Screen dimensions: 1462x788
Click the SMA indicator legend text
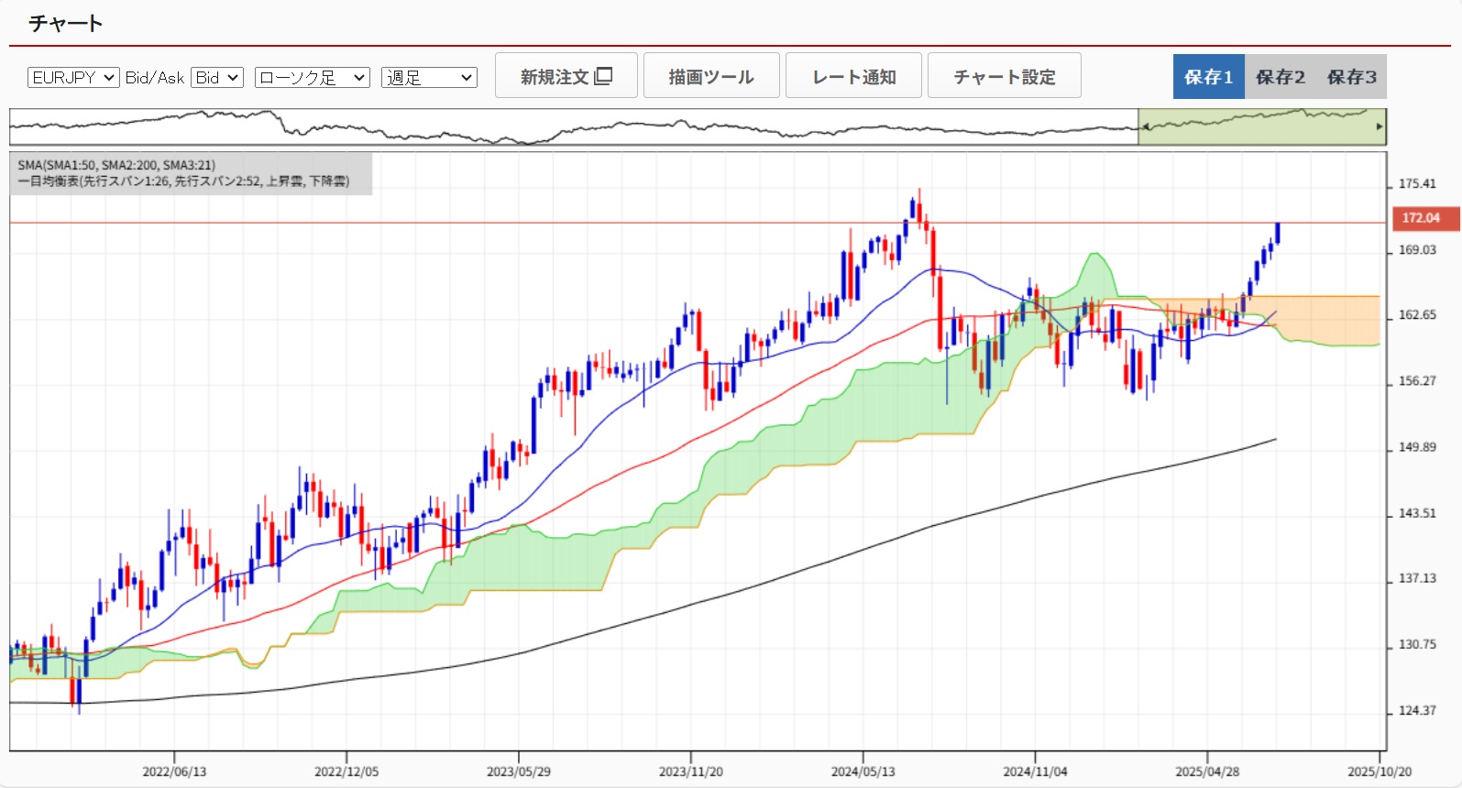point(116,165)
